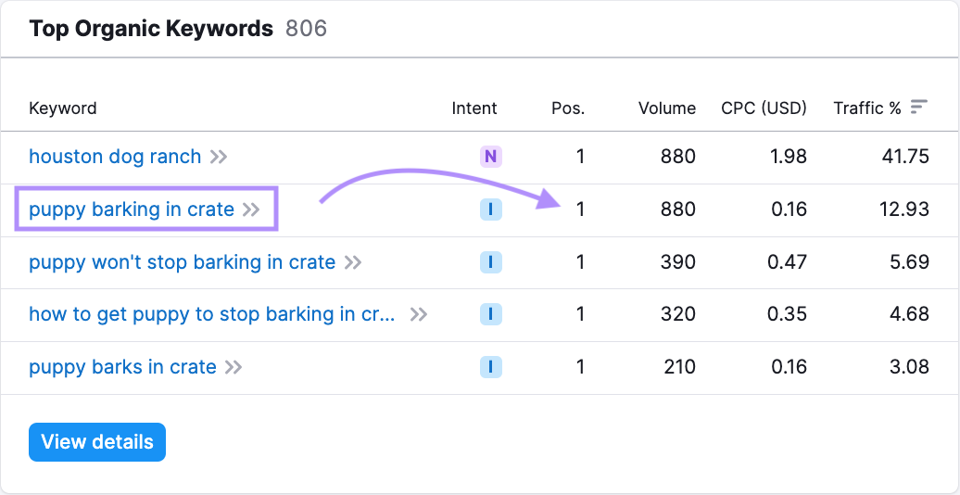The width and height of the screenshot is (960, 495).
Task: Click the I intent badge for how to get puppy row
Action: pos(490,314)
